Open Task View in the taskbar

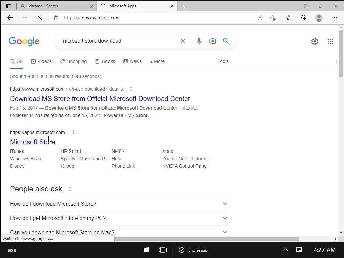coord(163,250)
